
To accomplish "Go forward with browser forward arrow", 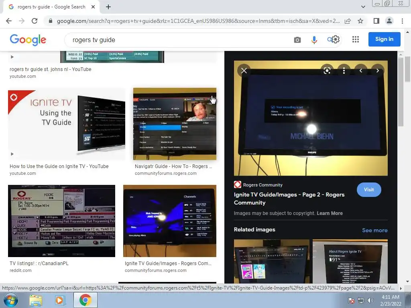I will (x=22, y=21).
